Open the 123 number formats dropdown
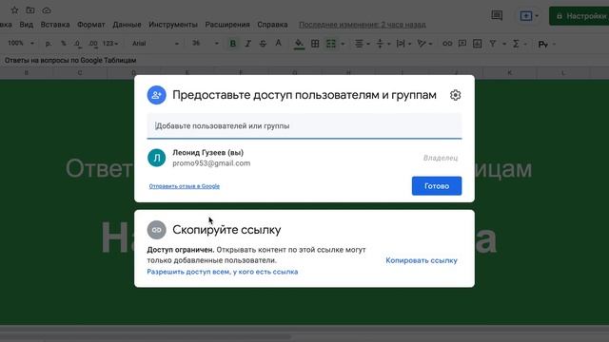Screen dimensions: 609x342 pyautogui.click(x=110, y=44)
